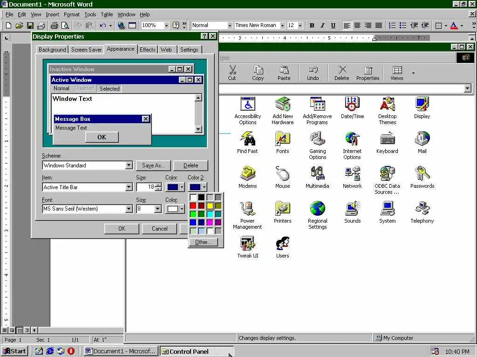The height and width of the screenshot is (357, 477).
Task: Click the Start button
Action: click(14, 351)
